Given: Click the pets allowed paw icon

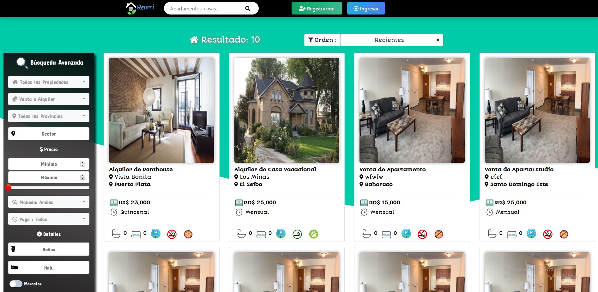Looking at the screenshot, I should (314, 234).
